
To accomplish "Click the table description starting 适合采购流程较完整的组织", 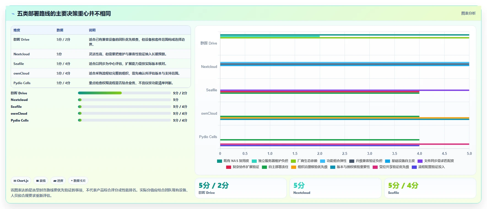I will [x=134, y=73].
